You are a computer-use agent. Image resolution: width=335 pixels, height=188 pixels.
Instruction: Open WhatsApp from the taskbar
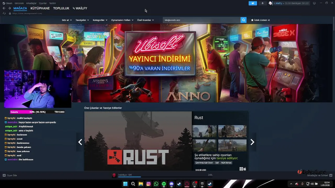(x=156, y=184)
